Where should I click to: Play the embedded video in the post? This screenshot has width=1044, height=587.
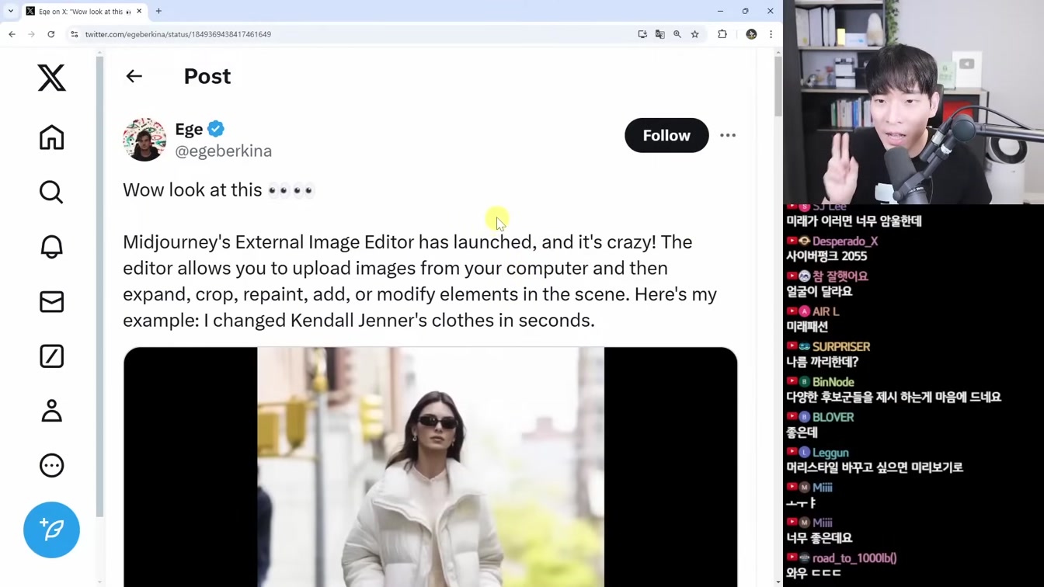coord(430,467)
